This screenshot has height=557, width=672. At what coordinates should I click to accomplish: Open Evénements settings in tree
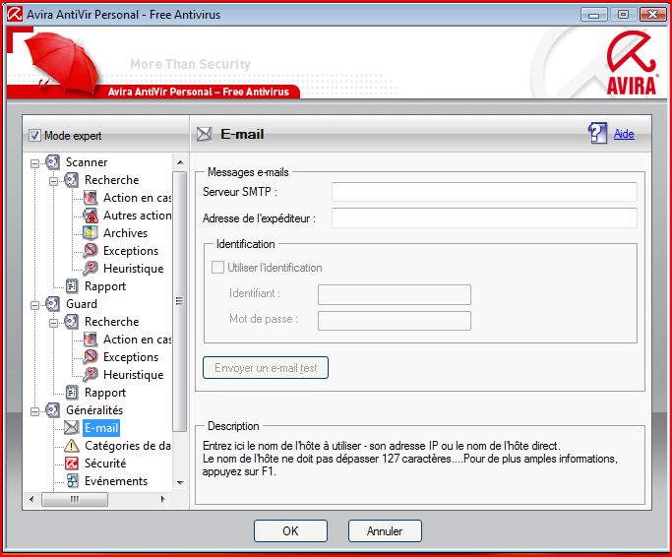coord(116,480)
